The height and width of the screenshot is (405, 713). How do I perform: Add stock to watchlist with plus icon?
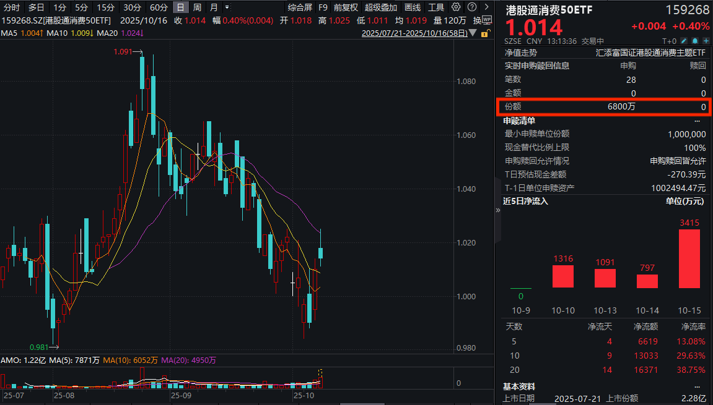(705, 41)
